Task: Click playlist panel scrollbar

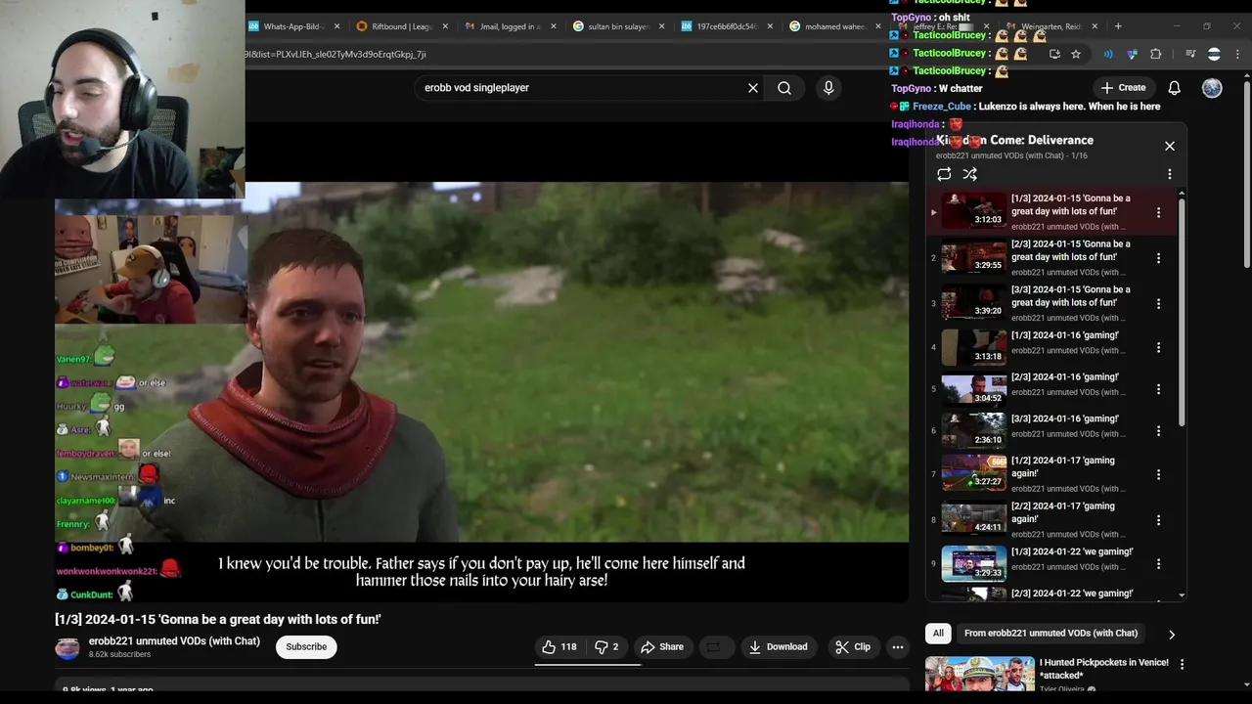Action: point(1182,312)
